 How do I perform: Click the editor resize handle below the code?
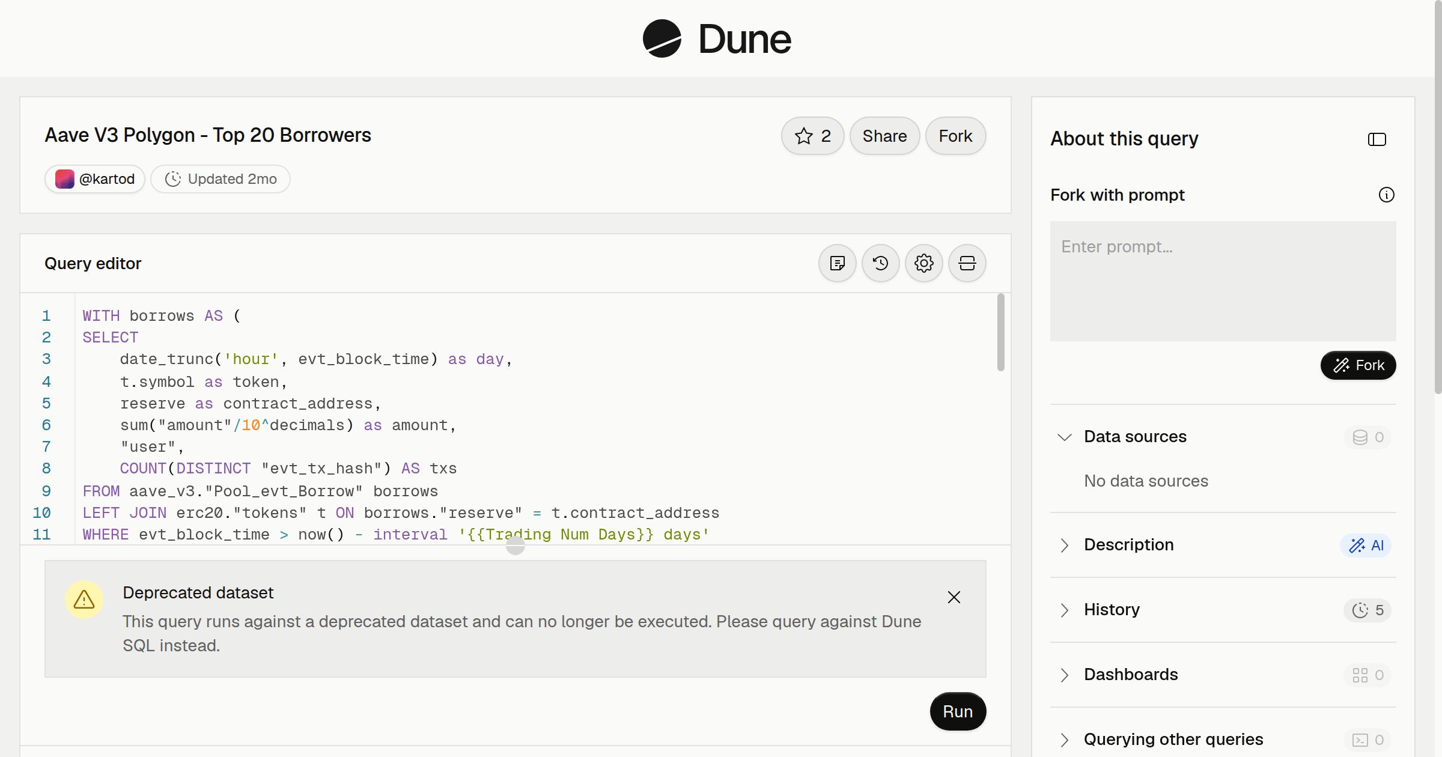coord(516,546)
